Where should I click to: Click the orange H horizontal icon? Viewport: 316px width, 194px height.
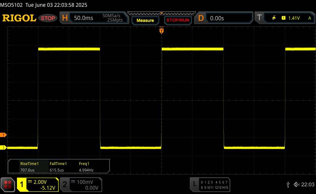(x=65, y=18)
